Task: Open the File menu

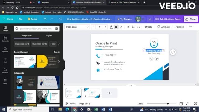Action: 21,19
